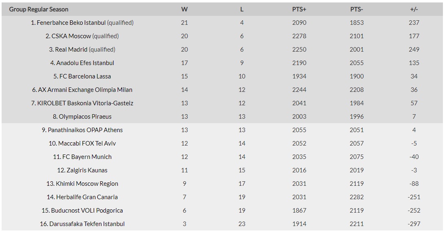
Task: Open FC Barcelona Lassa team entry
Action: pos(85,76)
